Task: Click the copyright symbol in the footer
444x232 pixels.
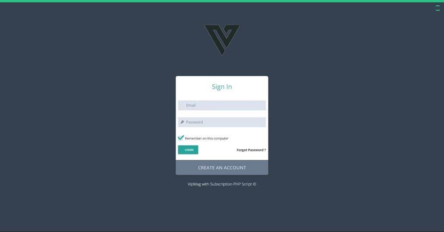Action: 254,184
